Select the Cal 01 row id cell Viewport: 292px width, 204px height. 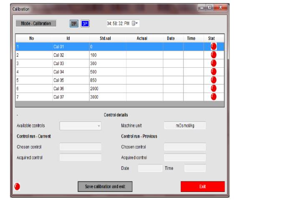pos(71,47)
